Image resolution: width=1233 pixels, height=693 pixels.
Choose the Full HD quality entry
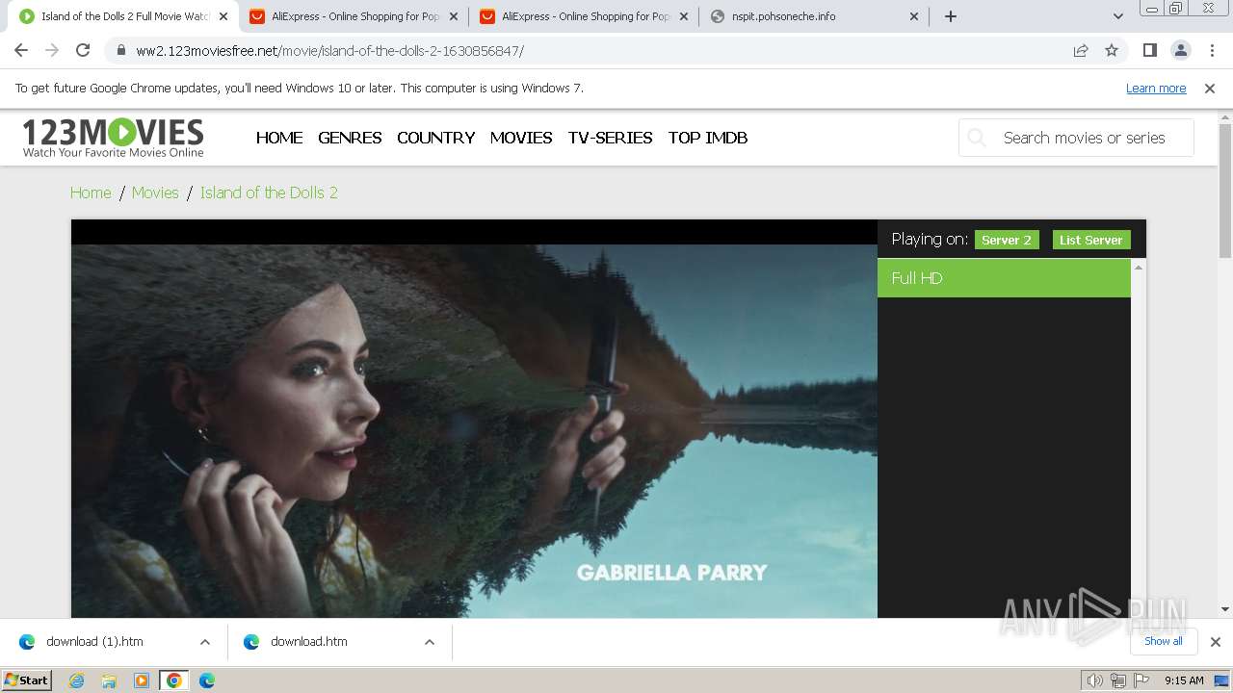(1004, 278)
